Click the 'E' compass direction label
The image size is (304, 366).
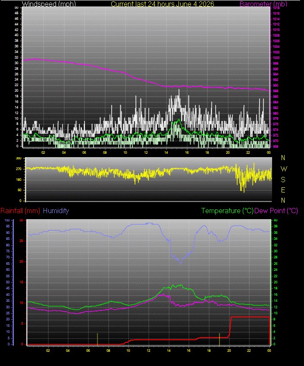pyautogui.click(x=283, y=190)
